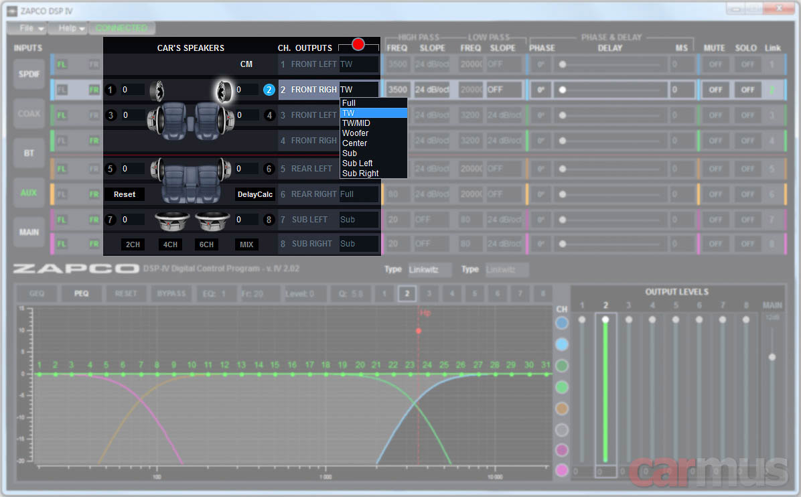The image size is (801, 497).
Task: Open speaker type dropdown for Sub Left channel 7
Action: (x=358, y=220)
